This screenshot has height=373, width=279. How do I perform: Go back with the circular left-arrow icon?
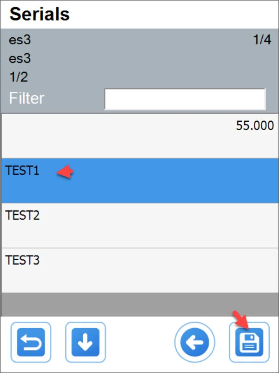pyautogui.click(x=195, y=342)
